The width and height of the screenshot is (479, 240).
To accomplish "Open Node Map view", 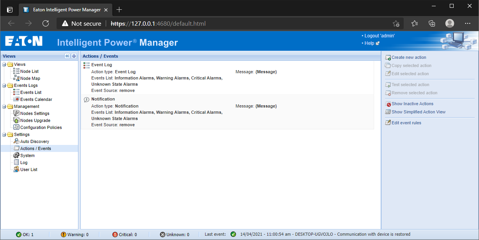I will [30, 78].
